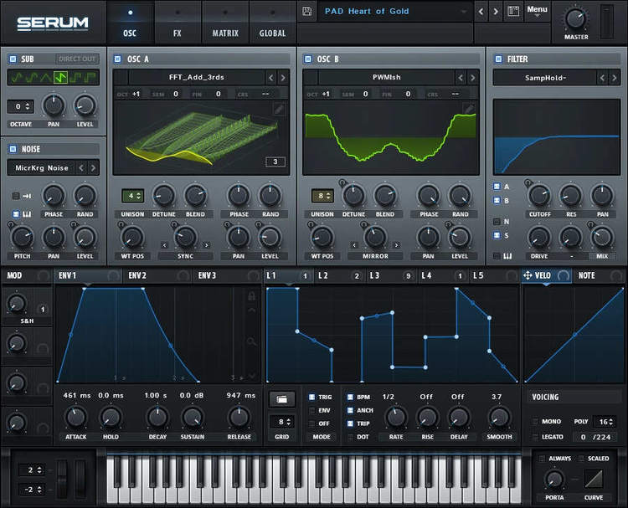The width and height of the screenshot is (628, 508).
Task: Toggle filter routing for noise N
Action: click(x=497, y=222)
